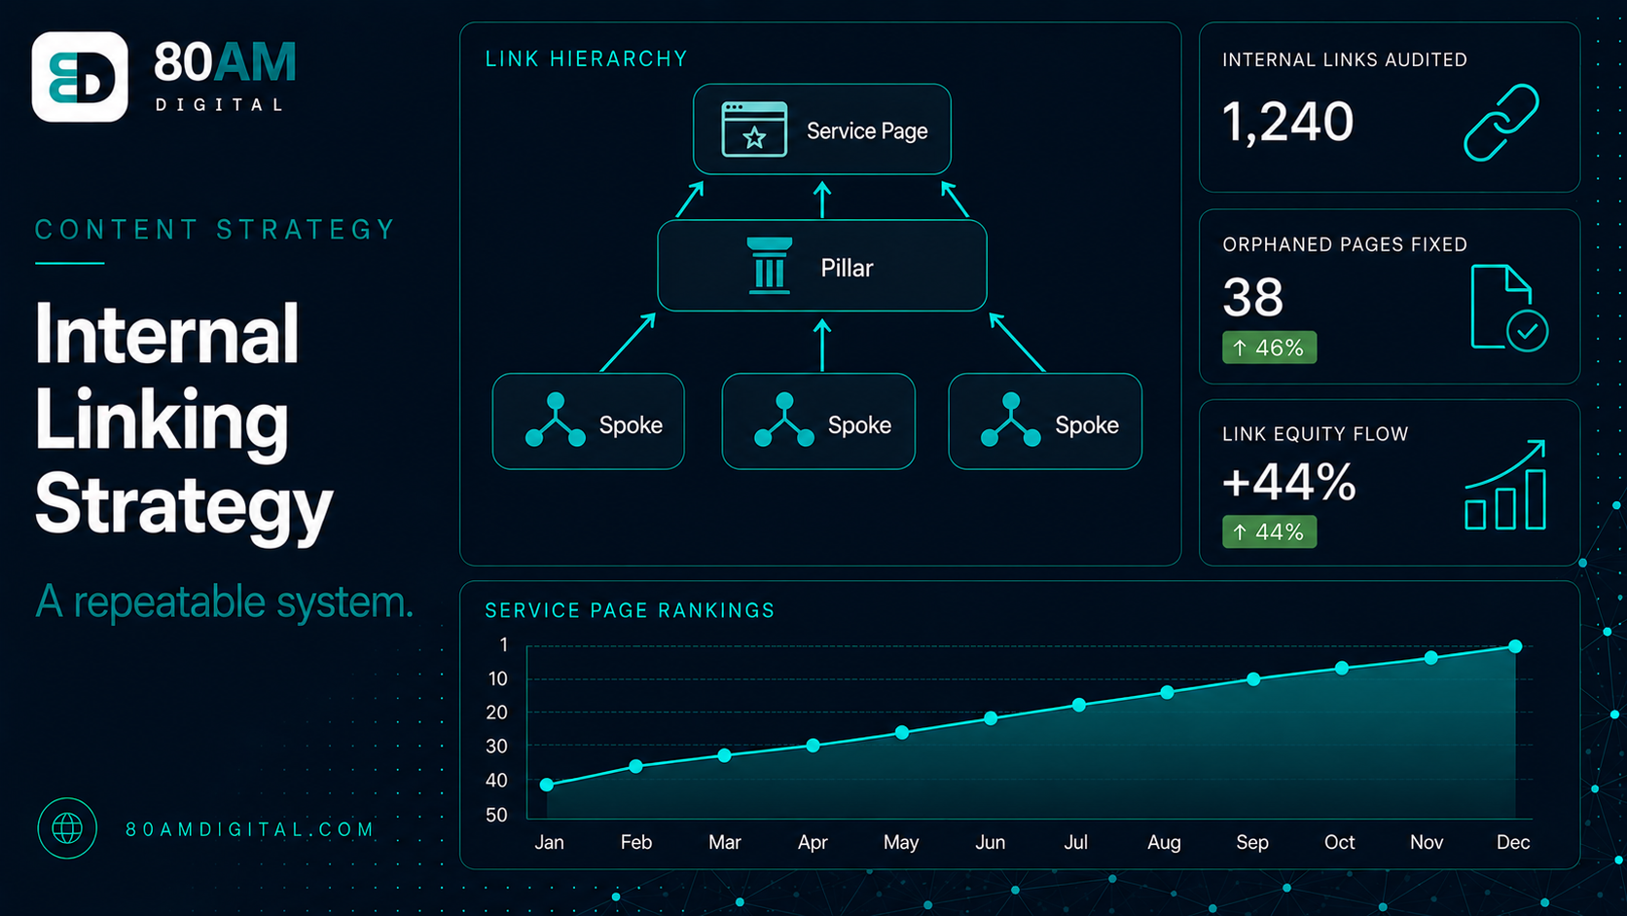Click the "Jun" month axis label

pyautogui.click(x=991, y=842)
